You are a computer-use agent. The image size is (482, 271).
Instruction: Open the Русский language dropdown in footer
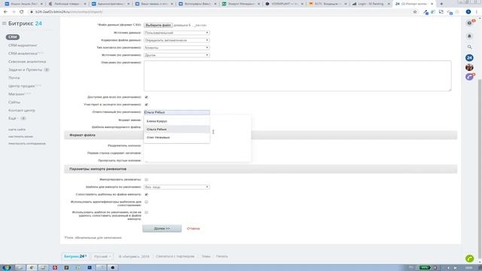click(x=102, y=256)
